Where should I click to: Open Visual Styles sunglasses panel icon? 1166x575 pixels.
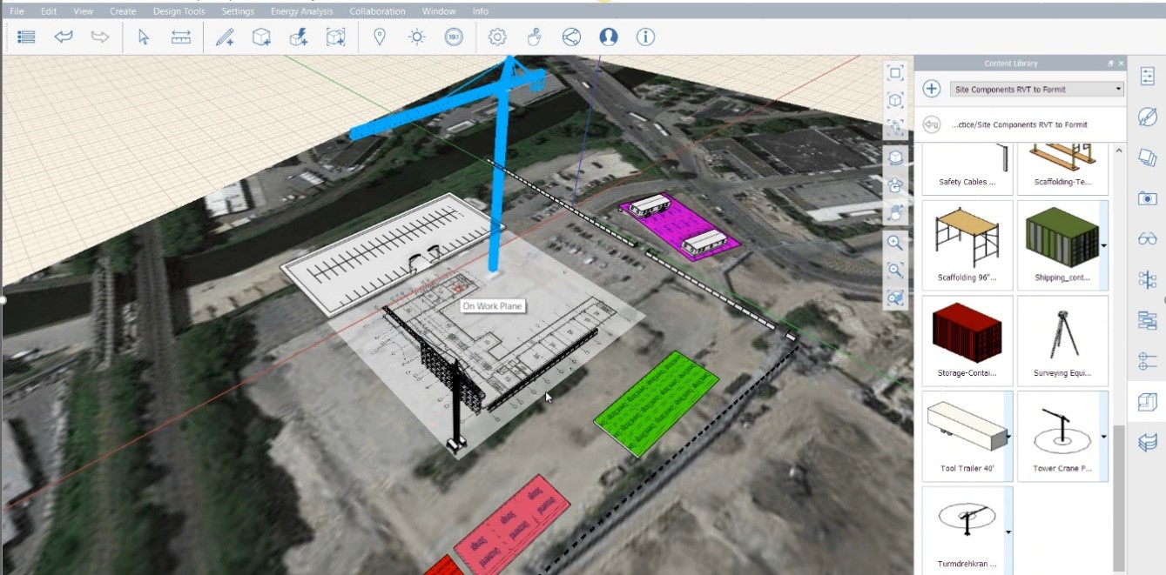1146,237
